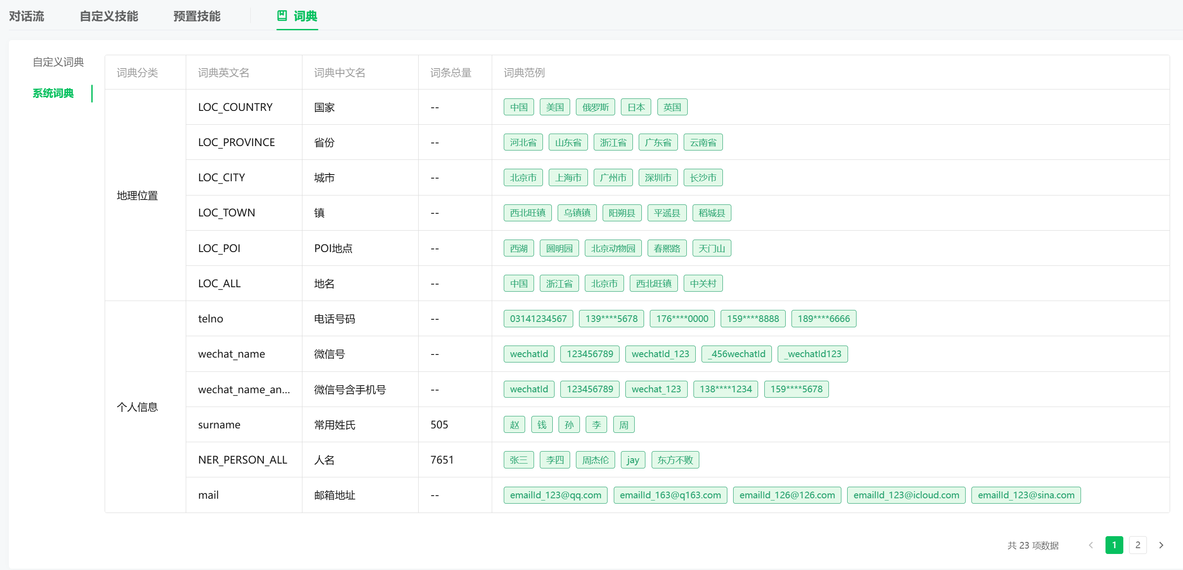Click the current page 1 button
This screenshot has height=570, width=1183.
pos(1114,545)
